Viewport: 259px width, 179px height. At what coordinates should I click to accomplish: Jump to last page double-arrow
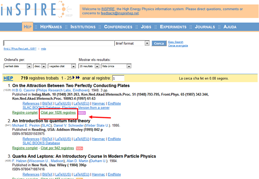click(x=79, y=78)
